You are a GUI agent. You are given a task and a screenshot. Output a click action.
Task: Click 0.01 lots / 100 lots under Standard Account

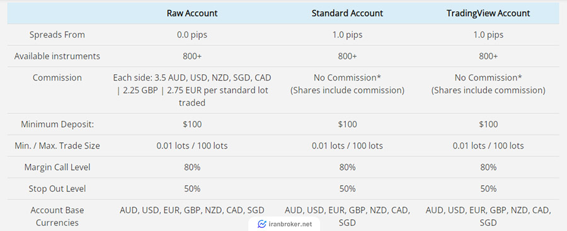tap(347, 146)
